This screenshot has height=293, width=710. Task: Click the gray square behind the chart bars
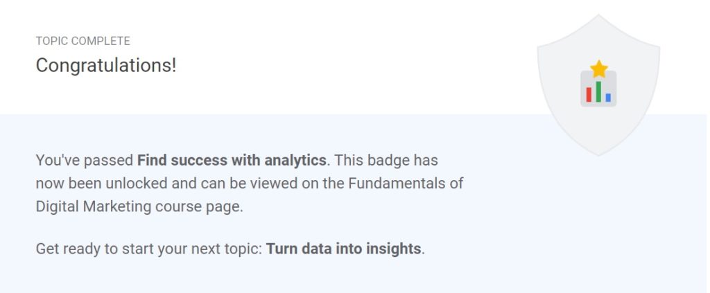click(x=598, y=89)
